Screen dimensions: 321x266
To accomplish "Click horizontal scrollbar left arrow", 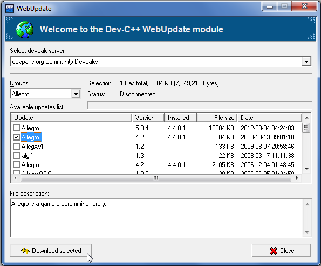I will 15,178.
